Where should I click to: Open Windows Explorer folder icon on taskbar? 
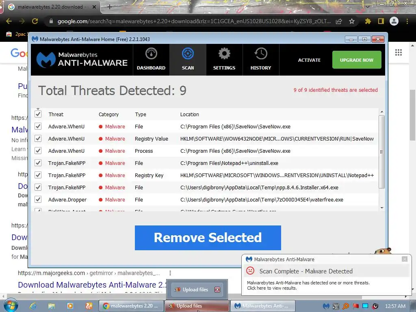[x=52, y=306]
